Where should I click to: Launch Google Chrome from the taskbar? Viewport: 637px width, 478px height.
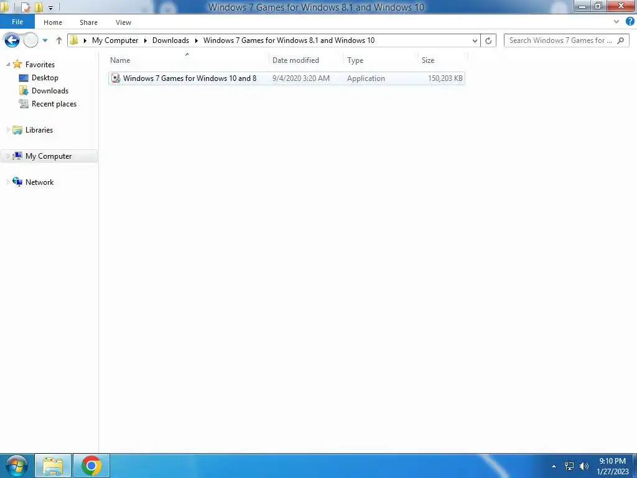click(x=91, y=466)
